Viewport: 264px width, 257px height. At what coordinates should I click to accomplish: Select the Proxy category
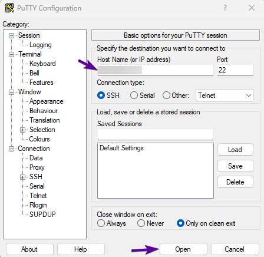[x=37, y=167]
